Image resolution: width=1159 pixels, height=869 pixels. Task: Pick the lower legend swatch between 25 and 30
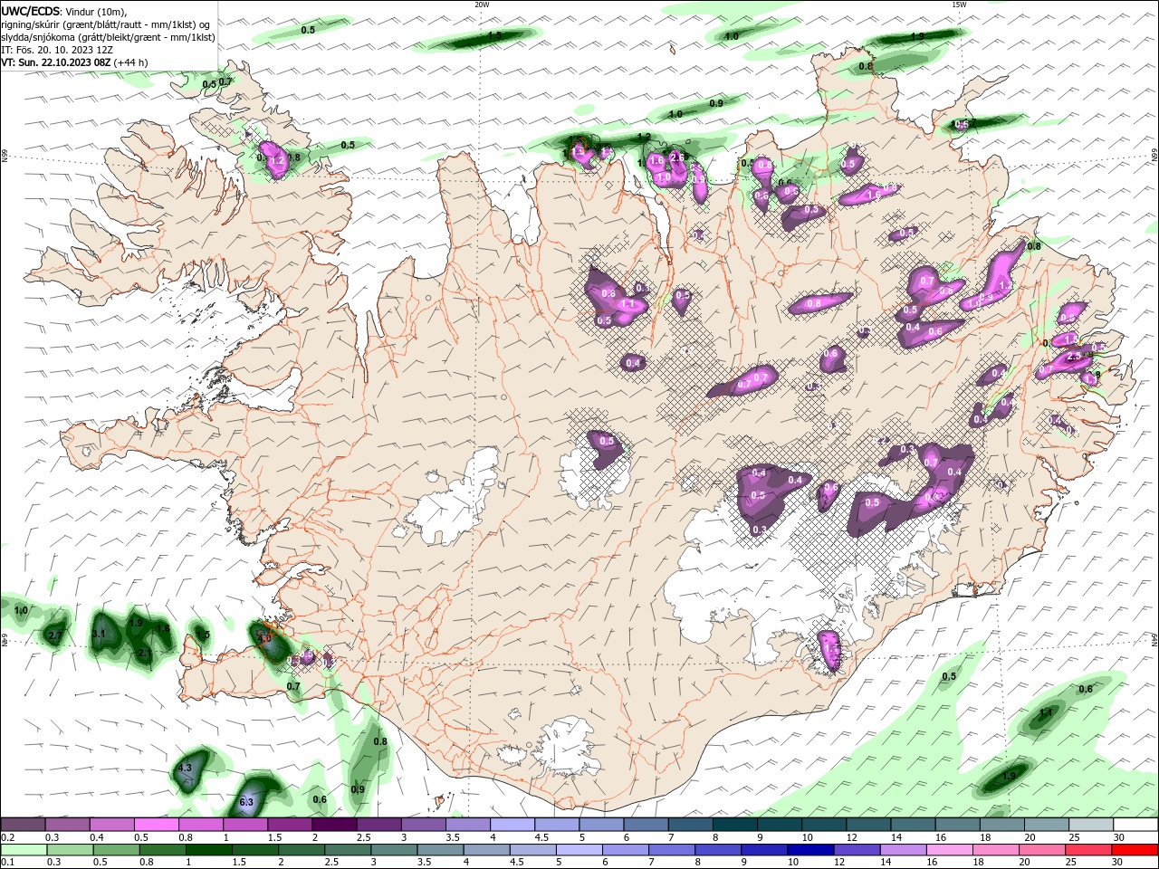pyautogui.click(x=1089, y=850)
